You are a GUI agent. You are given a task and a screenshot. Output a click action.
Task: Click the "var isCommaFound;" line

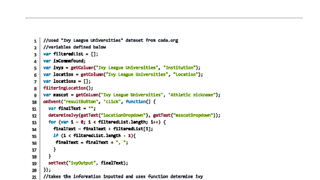point(64,61)
